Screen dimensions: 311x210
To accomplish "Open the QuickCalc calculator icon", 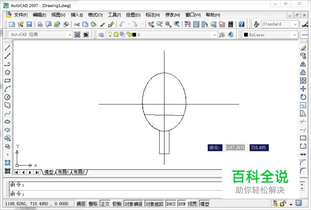I will [x=231, y=24].
